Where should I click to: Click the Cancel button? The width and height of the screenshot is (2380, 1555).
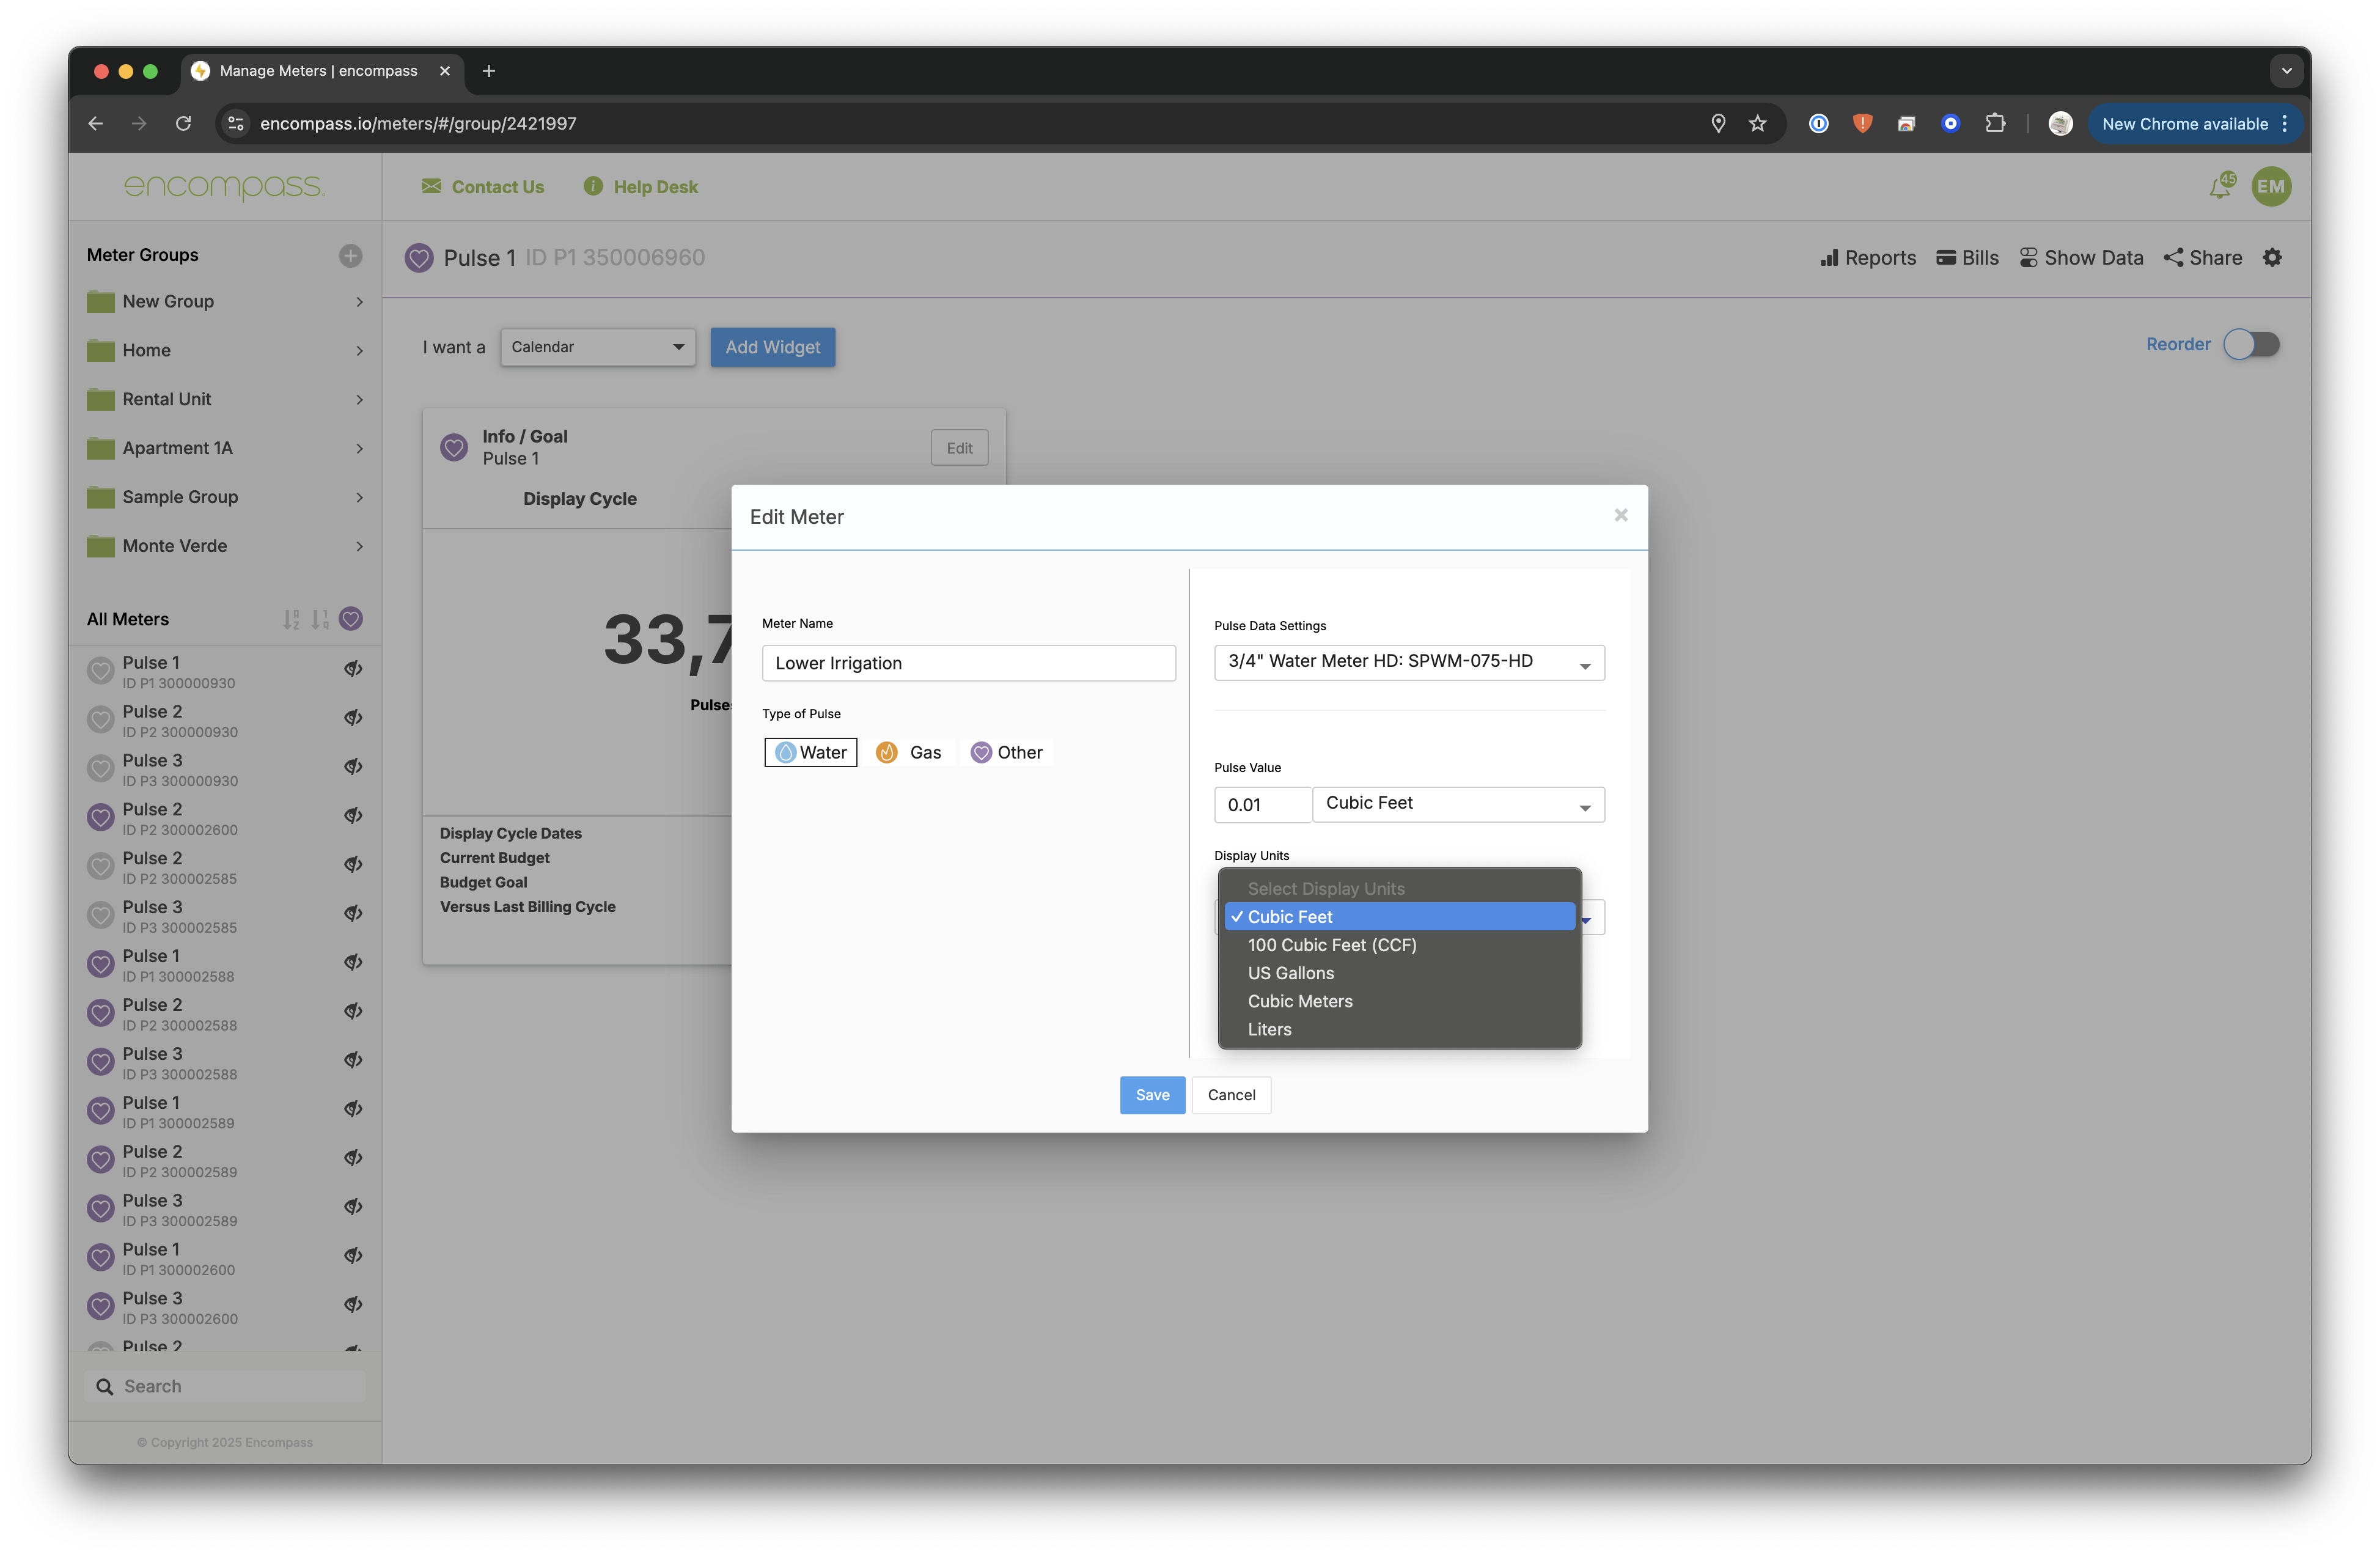point(1231,1095)
